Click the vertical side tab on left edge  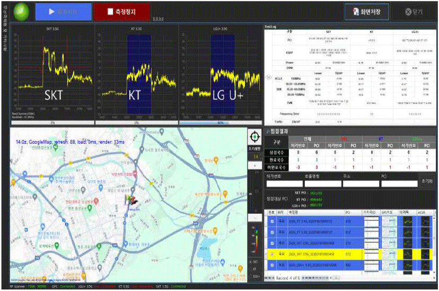pyautogui.click(x=5, y=28)
